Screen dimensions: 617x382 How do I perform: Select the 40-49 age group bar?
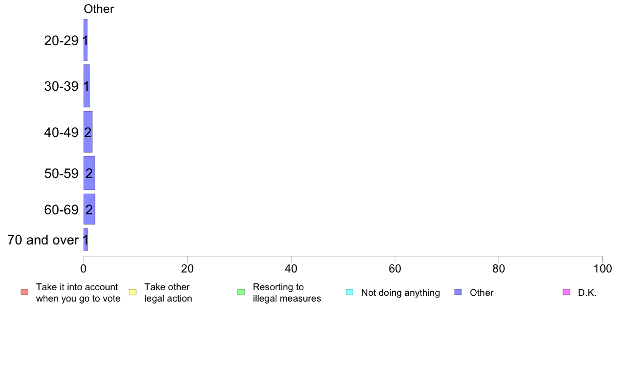click(88, 132)
